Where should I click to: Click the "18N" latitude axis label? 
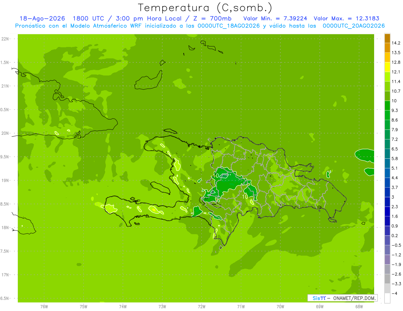pos(5,227)
